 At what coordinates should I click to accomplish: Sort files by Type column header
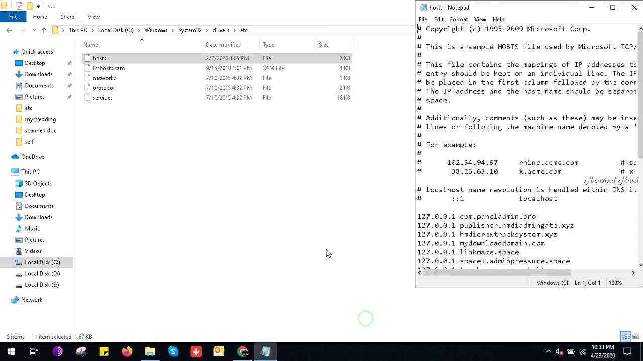(288, 45)
